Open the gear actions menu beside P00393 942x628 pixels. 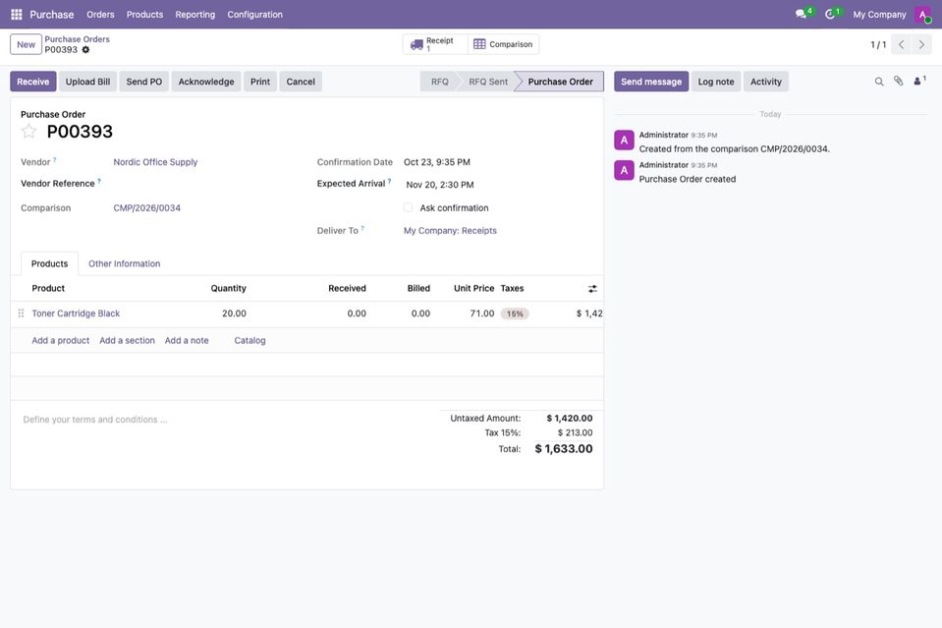[85, 50]
